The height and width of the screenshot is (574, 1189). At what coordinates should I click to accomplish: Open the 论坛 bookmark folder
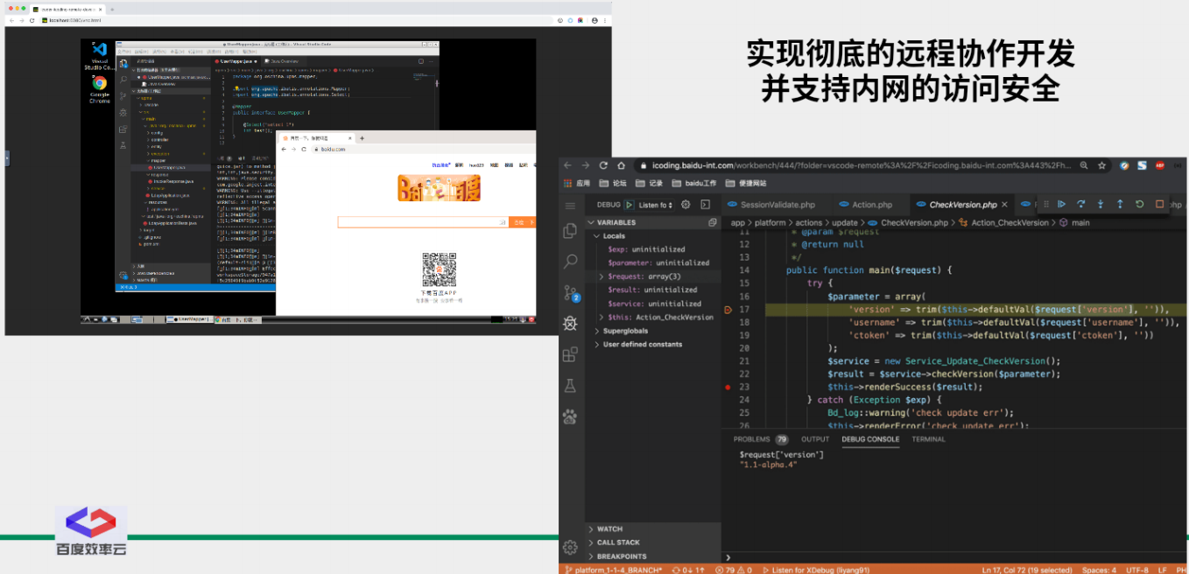click(x=611, y=183)
